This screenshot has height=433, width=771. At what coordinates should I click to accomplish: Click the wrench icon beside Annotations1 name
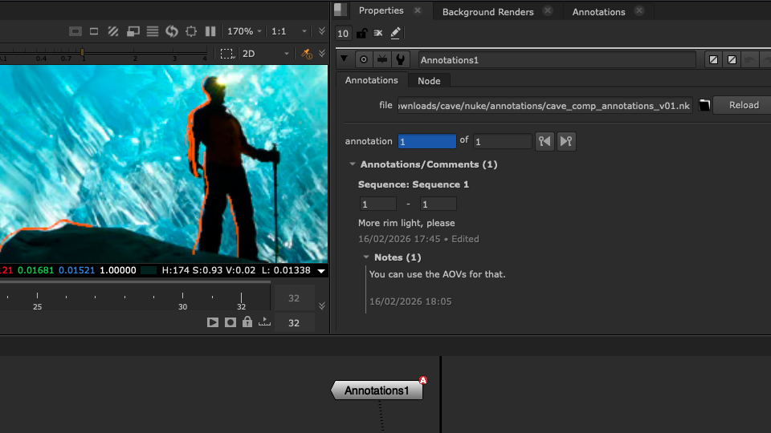click(401, 60)
